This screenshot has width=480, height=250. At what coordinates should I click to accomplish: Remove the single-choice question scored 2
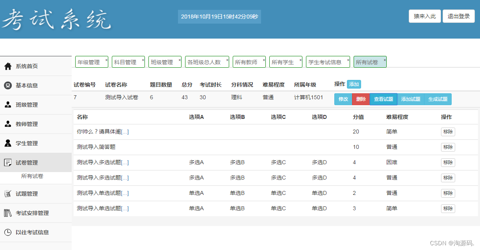pyautogui.click(x=448, y=193)
